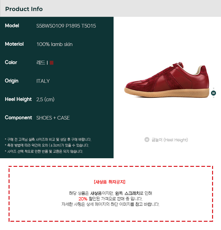Click the 100% lamb skin material text

(54, 44)
